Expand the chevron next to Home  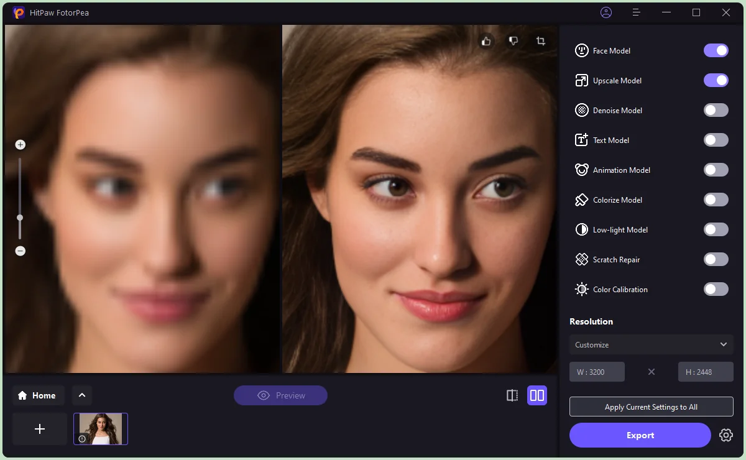click(81, 395)
